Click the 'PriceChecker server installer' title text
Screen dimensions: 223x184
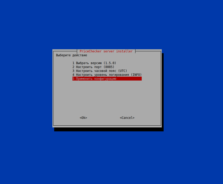click(106, 51)
